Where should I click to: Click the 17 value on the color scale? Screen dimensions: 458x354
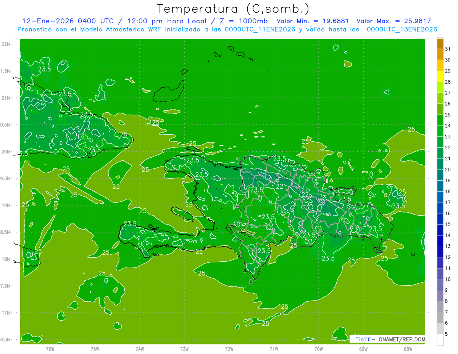tap(448, 202)
